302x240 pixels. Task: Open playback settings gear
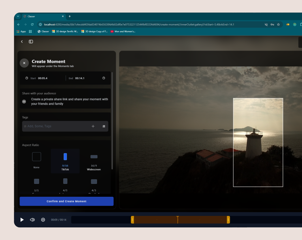pos(43,220)
